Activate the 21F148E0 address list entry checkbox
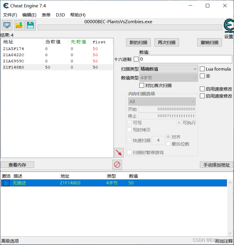 coord(6,183)
